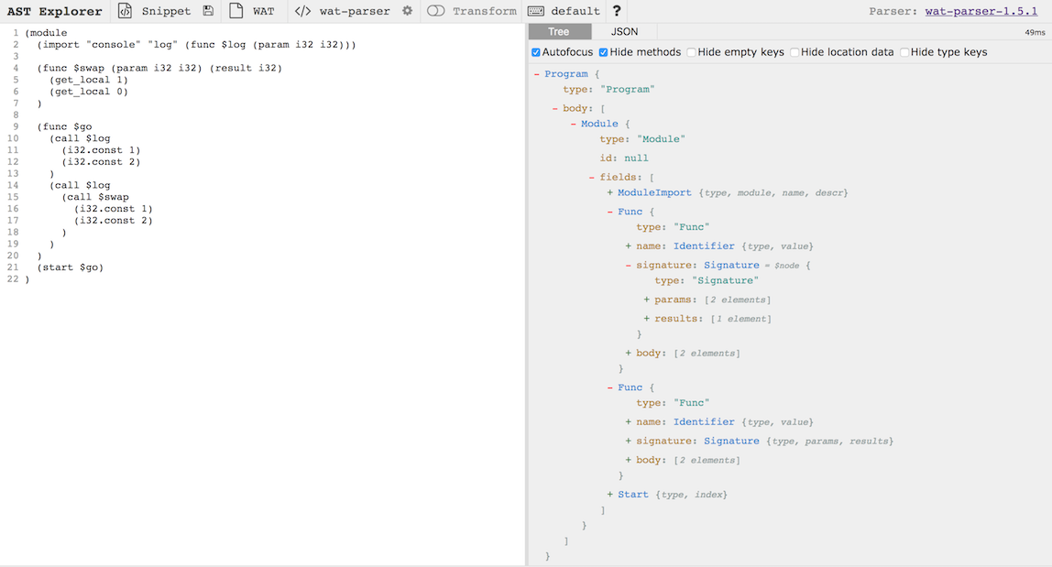
Task: Open parser settings gear icon
Action: pos(408,11)
